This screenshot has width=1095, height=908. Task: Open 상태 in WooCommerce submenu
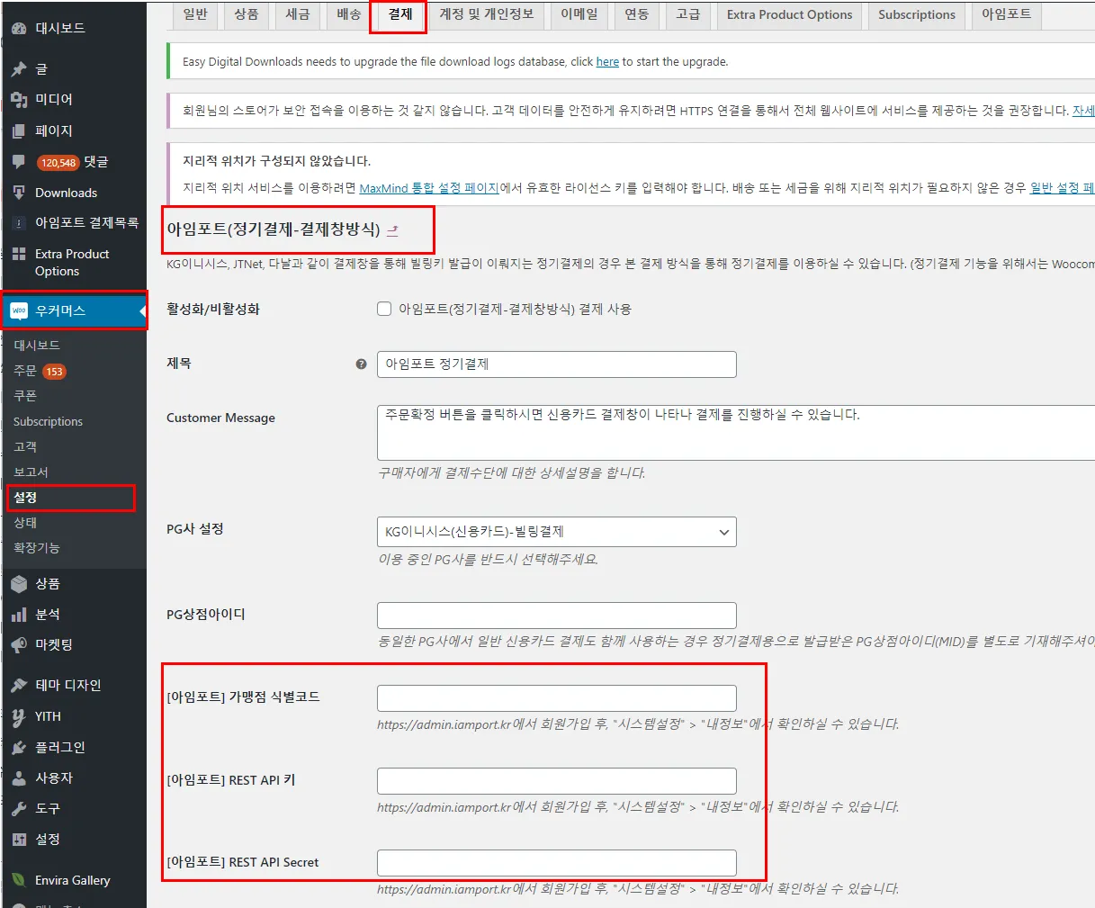(x=25, y=523)
